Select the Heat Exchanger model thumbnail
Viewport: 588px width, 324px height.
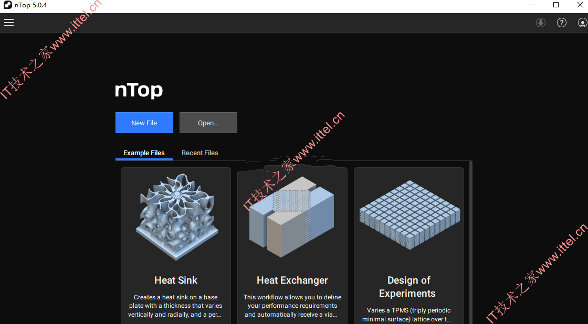coord(292,217)
